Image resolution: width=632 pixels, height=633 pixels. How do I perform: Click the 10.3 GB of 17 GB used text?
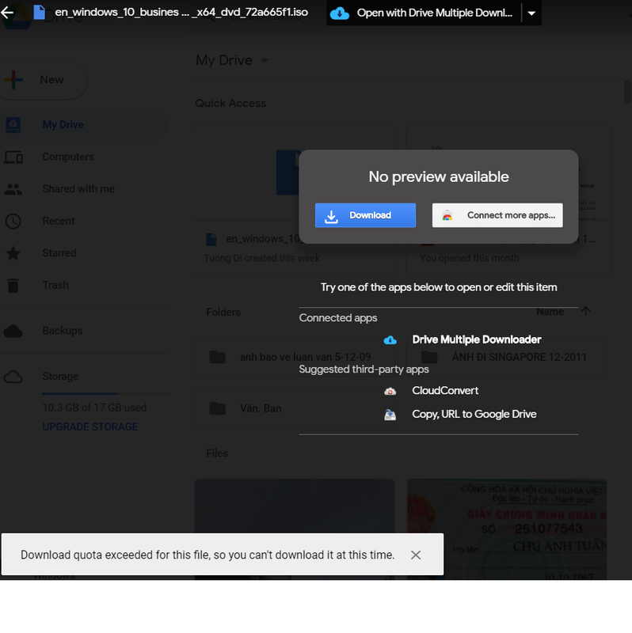click(94, 407)
